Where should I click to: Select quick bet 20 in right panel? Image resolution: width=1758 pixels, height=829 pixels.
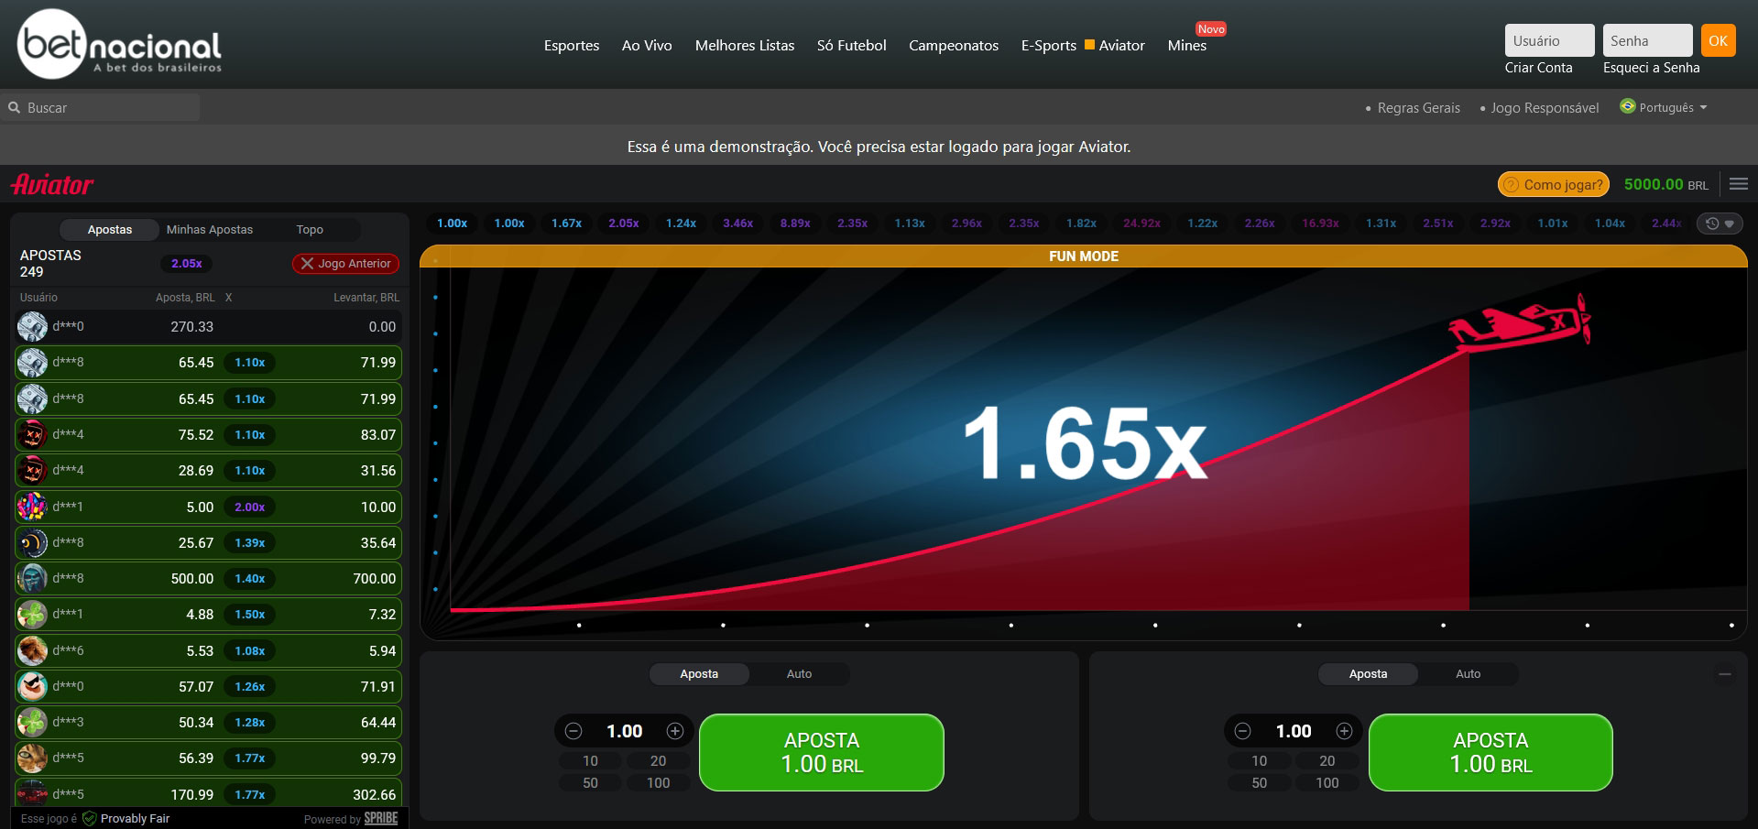1327,760
